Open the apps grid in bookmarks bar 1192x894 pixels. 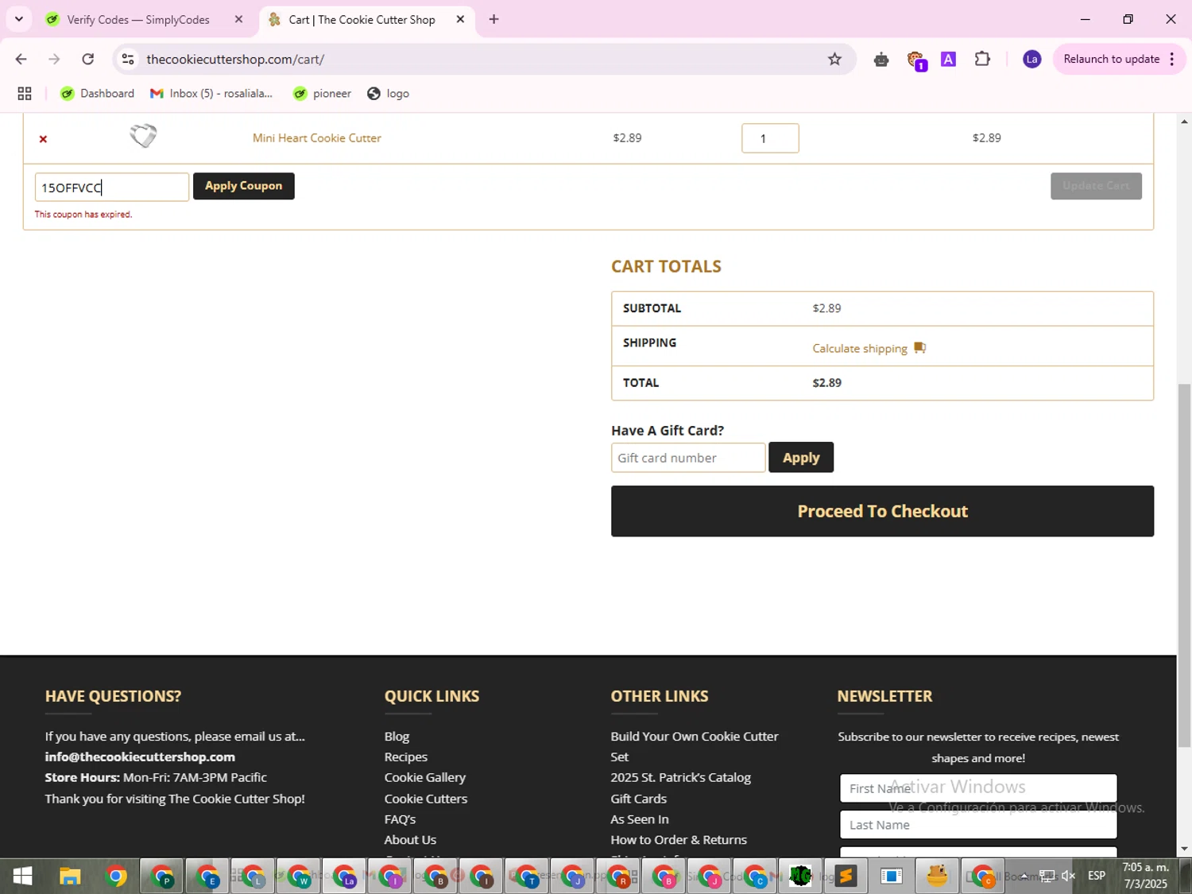25,94
